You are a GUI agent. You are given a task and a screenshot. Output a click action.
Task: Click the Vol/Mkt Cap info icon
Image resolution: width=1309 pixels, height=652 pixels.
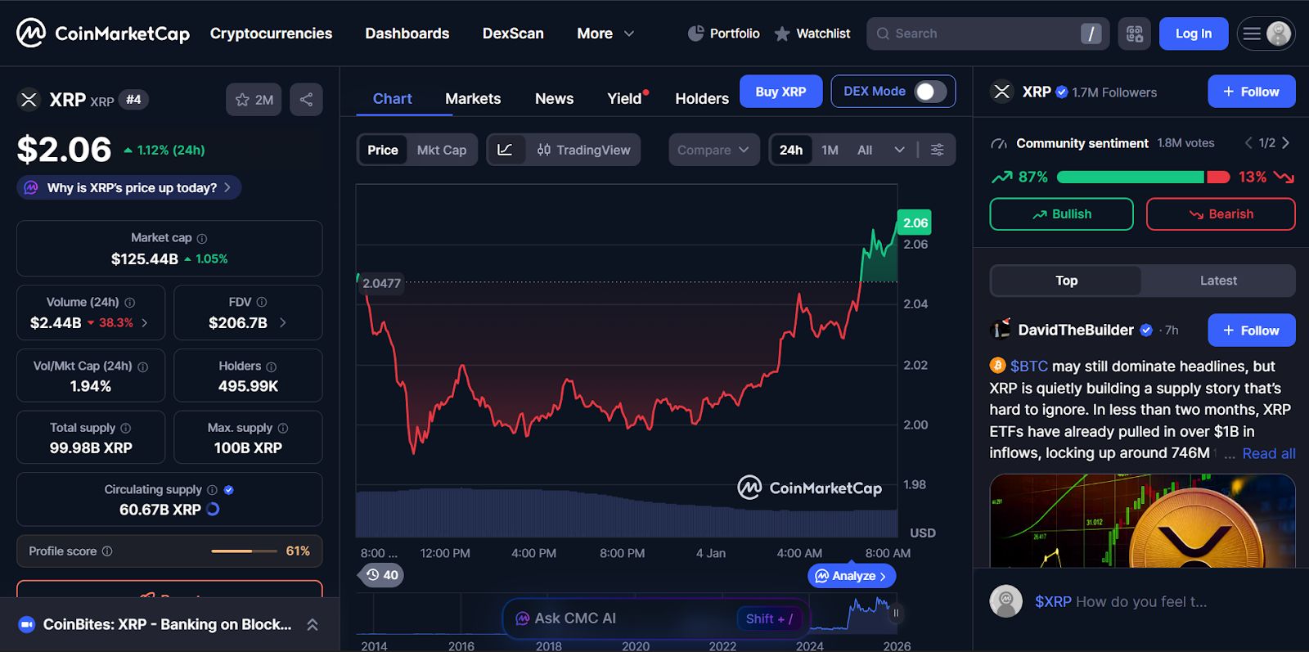143,366
